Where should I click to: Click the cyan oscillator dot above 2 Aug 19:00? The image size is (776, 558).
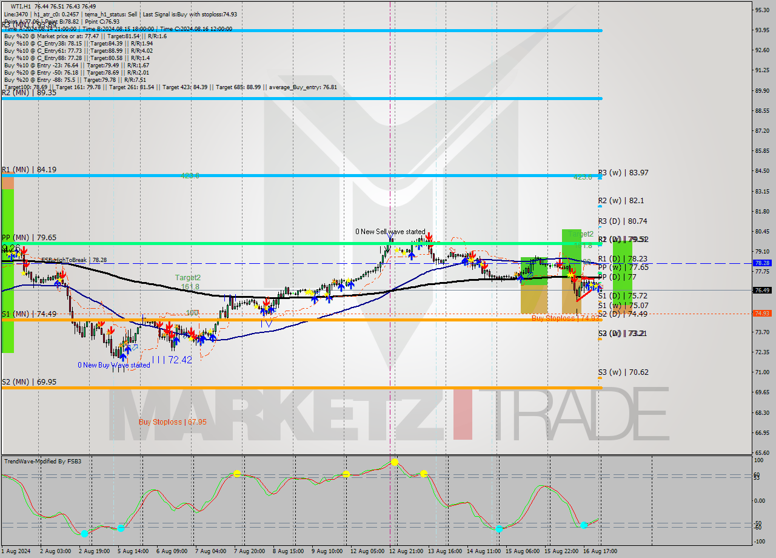(x=84, y=533)
